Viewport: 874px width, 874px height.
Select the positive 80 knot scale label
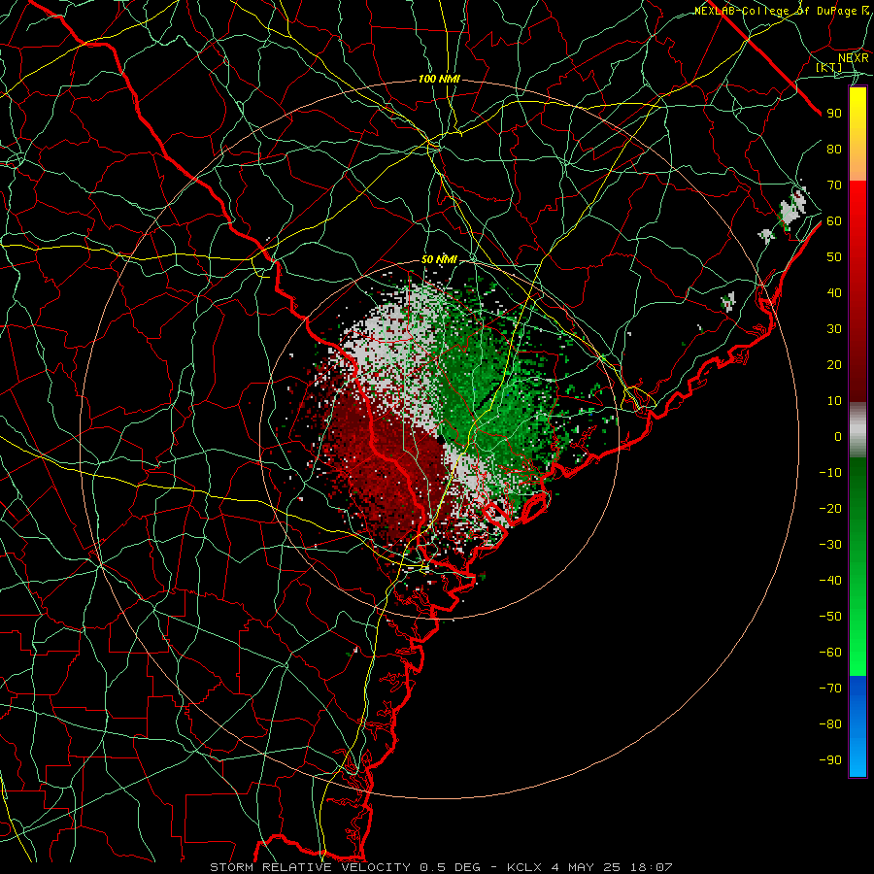point(834,149)
